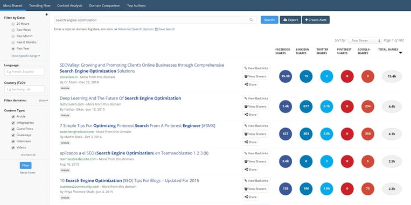This screenshot has height=205, width=411.
Task: Select the Past Year date filter
Action: click(x=13, y=49)
